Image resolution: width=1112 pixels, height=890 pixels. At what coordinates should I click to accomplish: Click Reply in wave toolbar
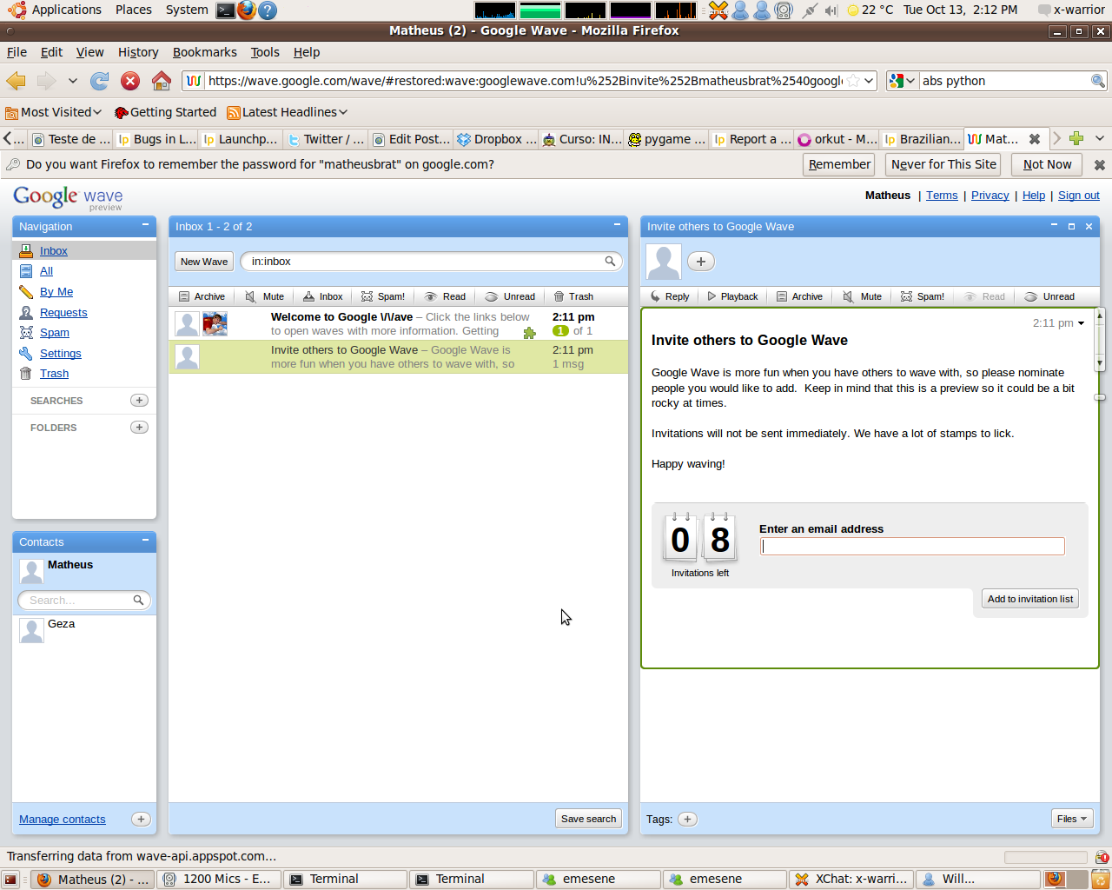tap(670, 296)
